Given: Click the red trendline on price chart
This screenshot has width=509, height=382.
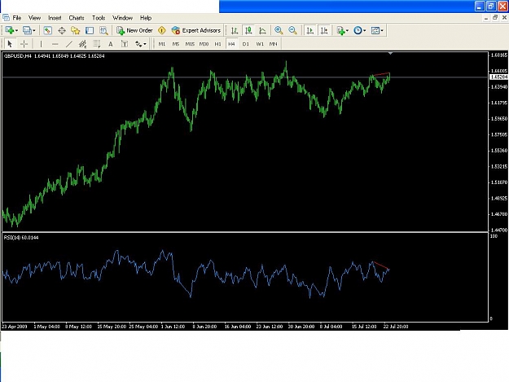Looking at the screenshot, I should [x=382, y=74].
